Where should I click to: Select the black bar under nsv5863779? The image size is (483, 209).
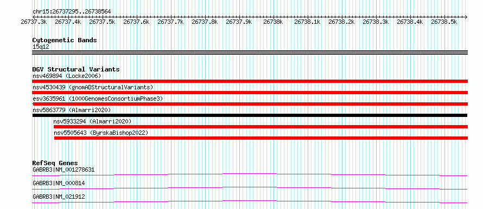(250, 115)
